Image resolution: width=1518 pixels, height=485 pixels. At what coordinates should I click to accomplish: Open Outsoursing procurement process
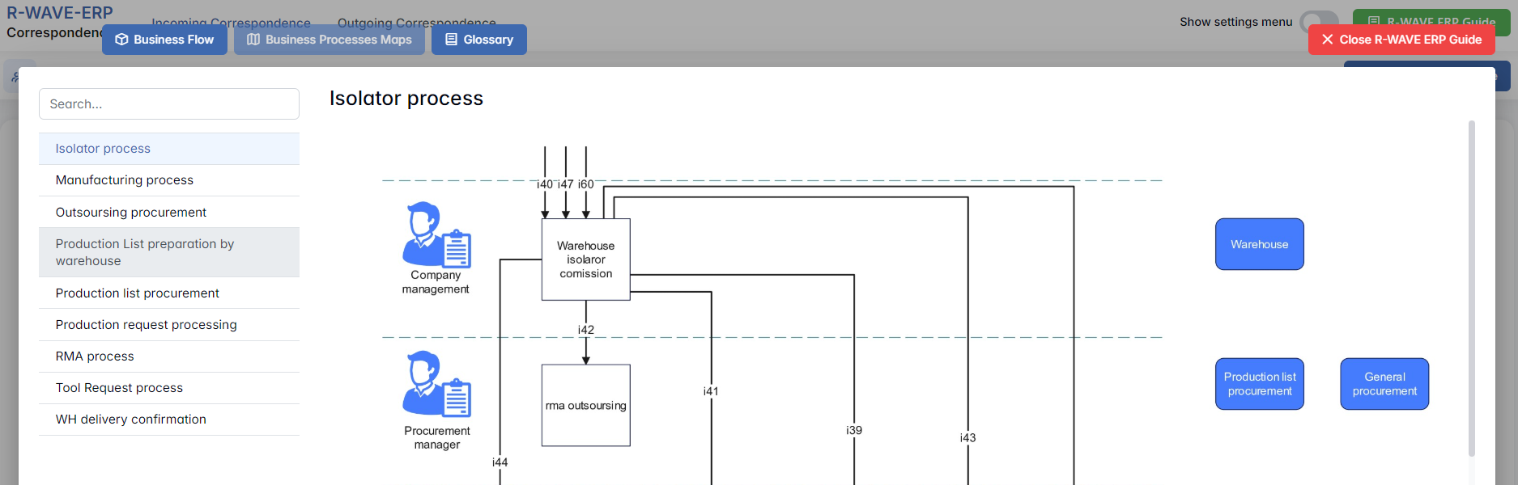169,213
